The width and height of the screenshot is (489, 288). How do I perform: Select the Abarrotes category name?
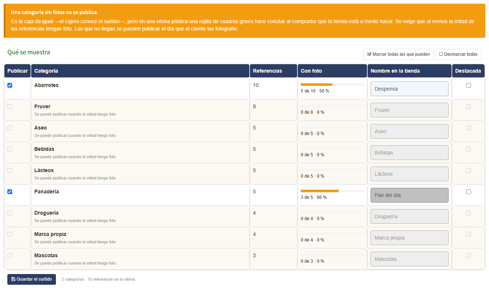[46, 85]
